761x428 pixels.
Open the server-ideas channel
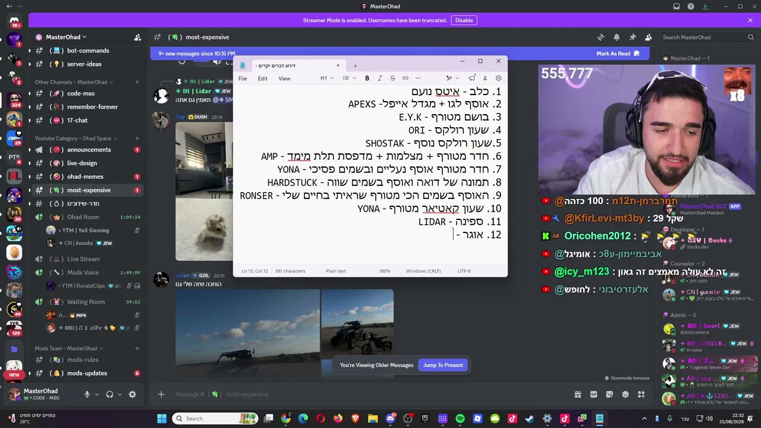click(x=87, y=64)
